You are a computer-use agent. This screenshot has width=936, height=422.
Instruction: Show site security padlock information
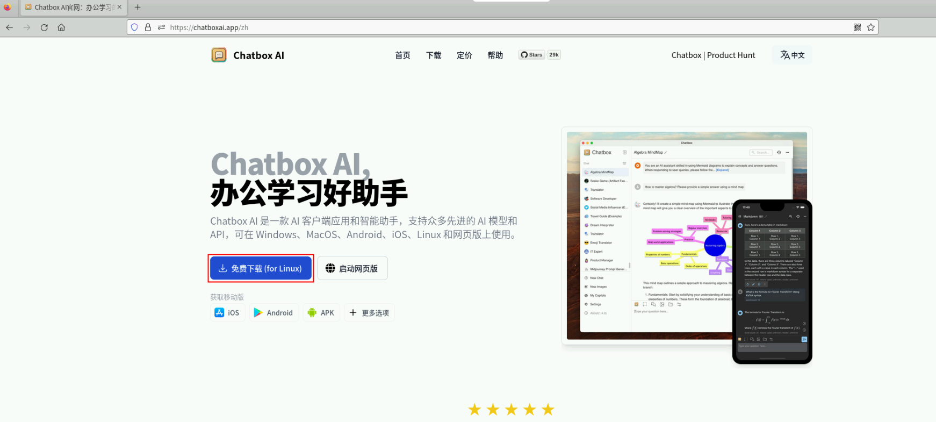click(x=148, y=27)
